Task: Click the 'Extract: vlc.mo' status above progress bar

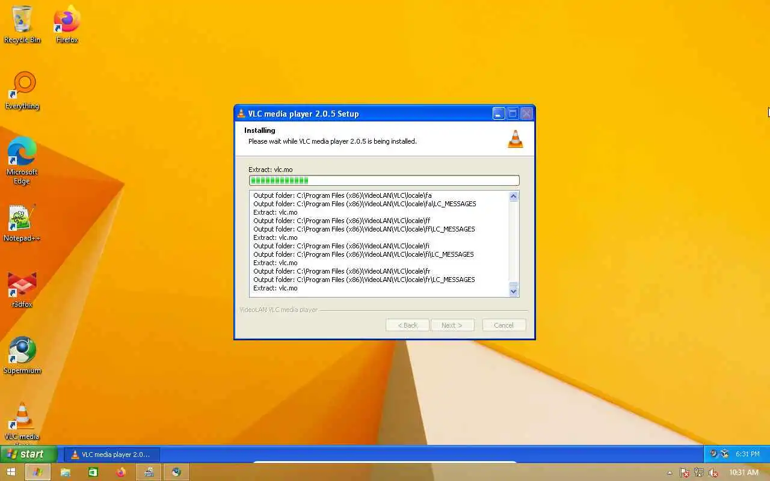Action: point(271,170)
